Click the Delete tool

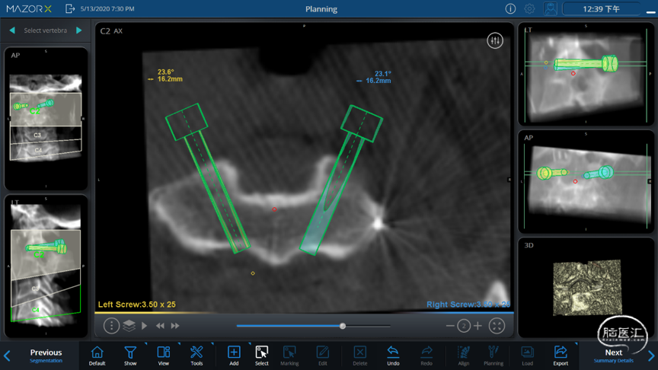[360, 356]
